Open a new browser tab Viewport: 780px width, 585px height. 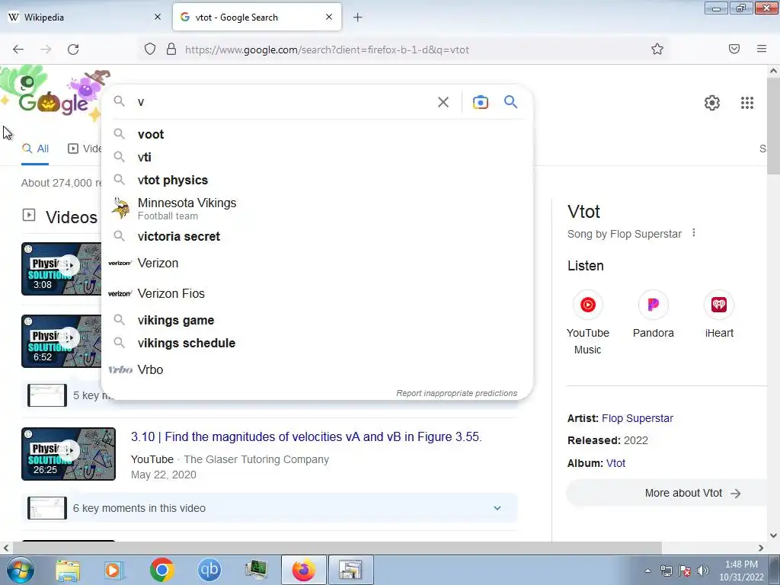click(358, 18)
